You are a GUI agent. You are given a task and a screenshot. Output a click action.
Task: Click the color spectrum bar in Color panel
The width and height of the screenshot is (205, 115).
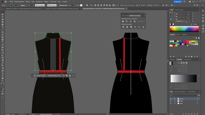tap(184, 29)
